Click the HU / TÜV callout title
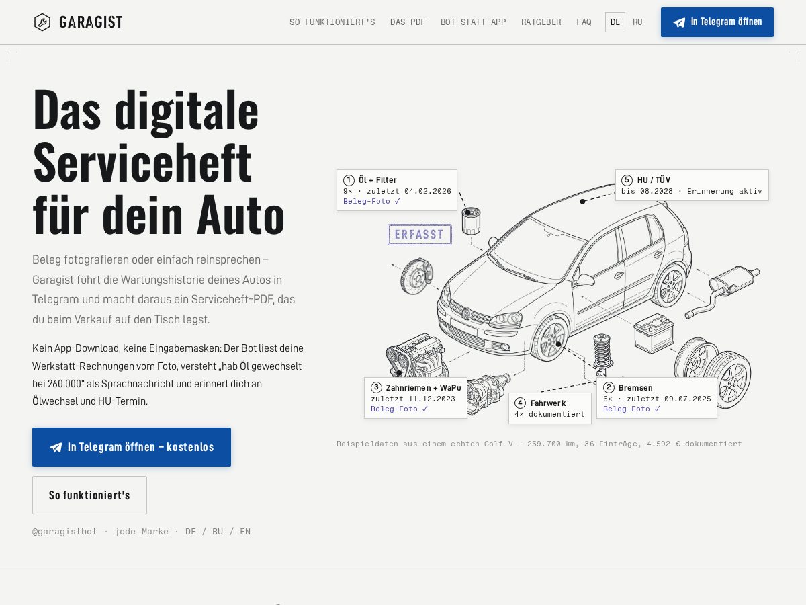Screen dimensions: 806x605 click(654, 180)
